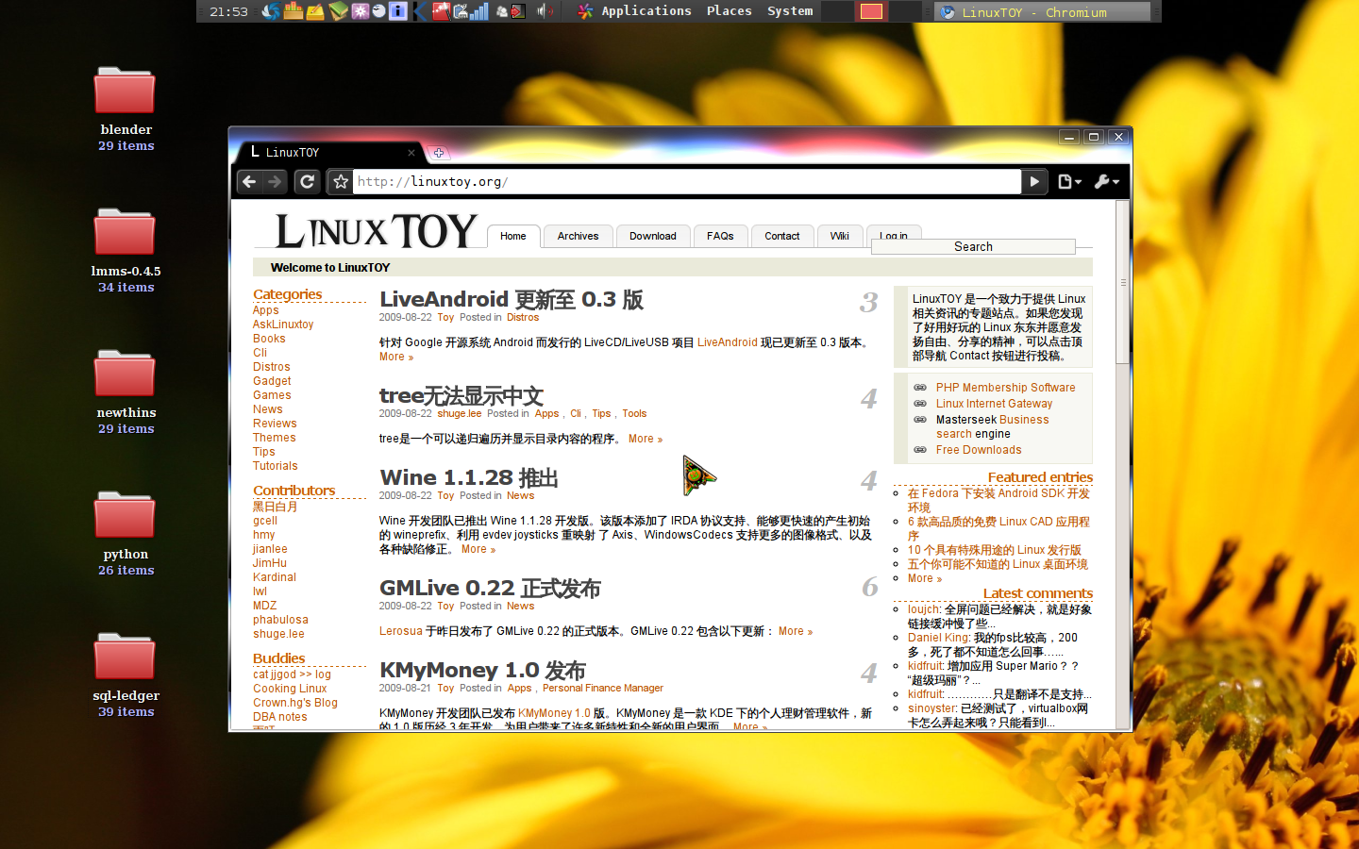Click the Free Downloads sidebar link

[x=979, y=450]
